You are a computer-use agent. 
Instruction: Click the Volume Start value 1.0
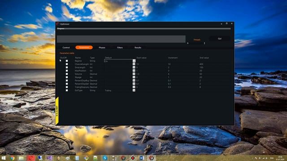pos(138,74)
